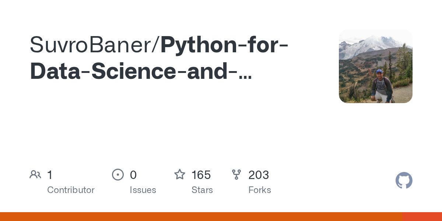This screenshot has height=221, width=442.
Task: Select the star count 165
Action: coord(201,175)
